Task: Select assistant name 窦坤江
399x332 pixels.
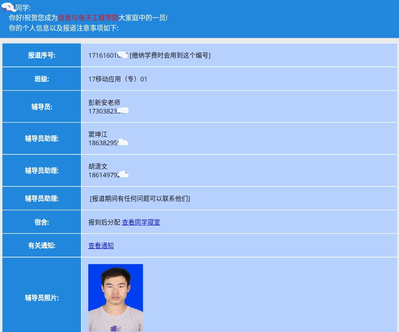Action: click(x=97, y=134)
